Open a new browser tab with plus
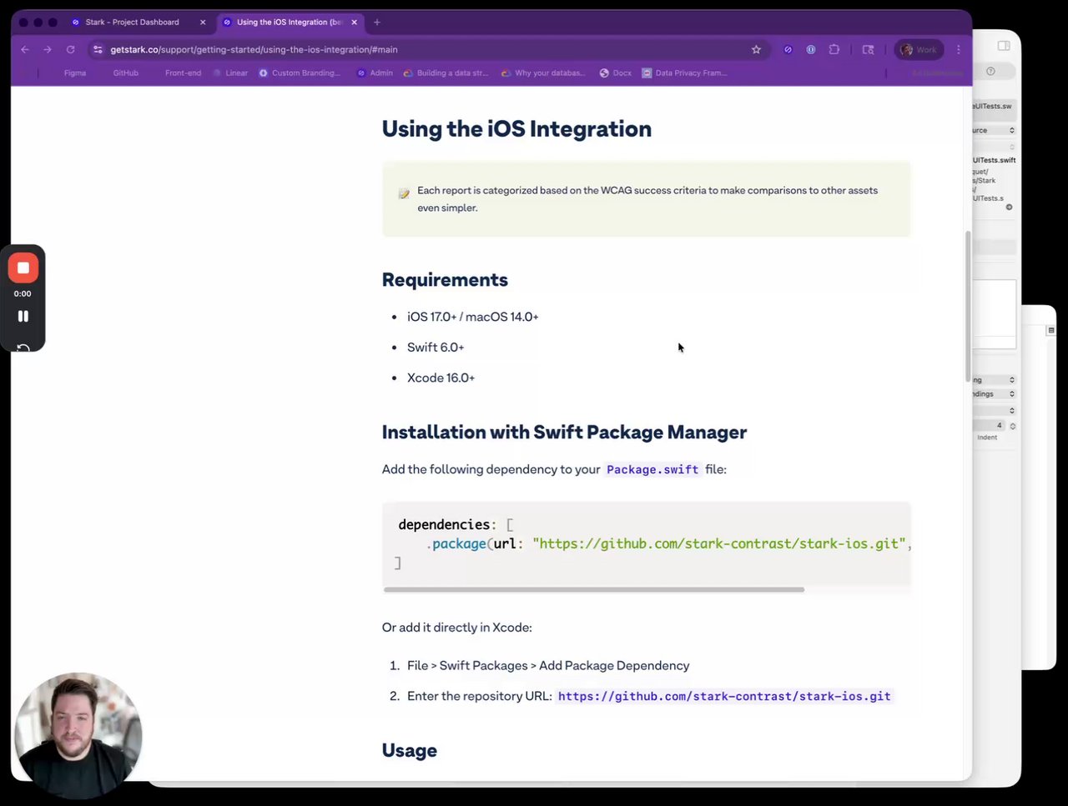 tap(377, 23)
